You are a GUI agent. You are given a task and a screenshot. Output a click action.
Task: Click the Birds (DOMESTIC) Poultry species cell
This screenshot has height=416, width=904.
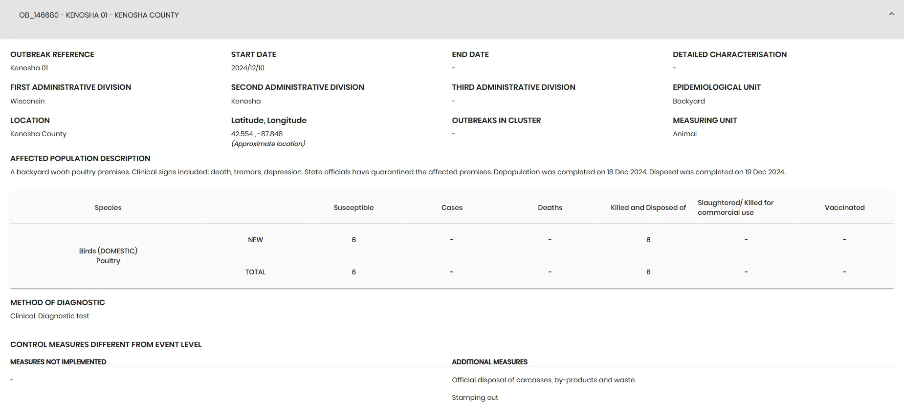pyautogui.click(x=108, y=256)
